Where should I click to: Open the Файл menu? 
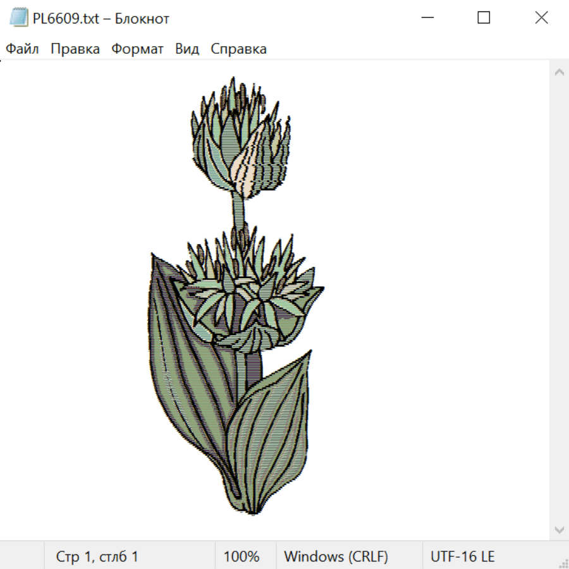(x=23, y=49)
